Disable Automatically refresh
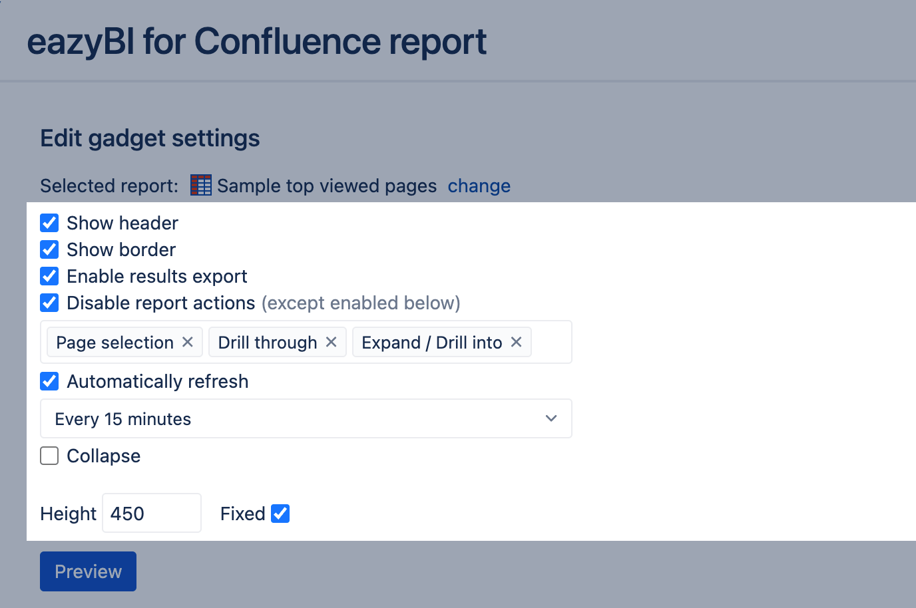The width and height of the screenshot is (916, 608). (49, 381)
